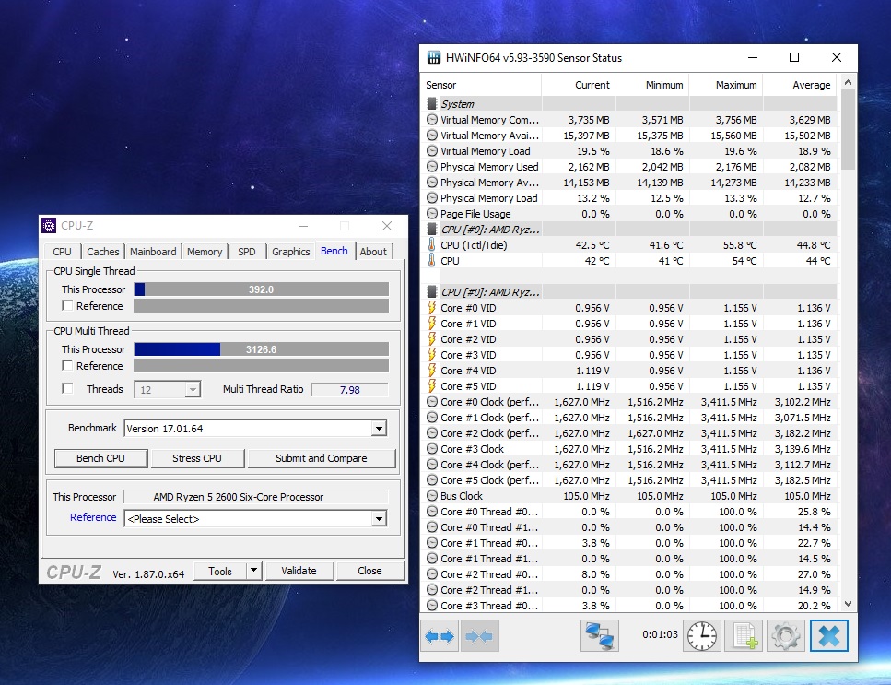Open the About tab in CPU-Z
This screenshot has width=891, height=685.
tap(373, 252)
